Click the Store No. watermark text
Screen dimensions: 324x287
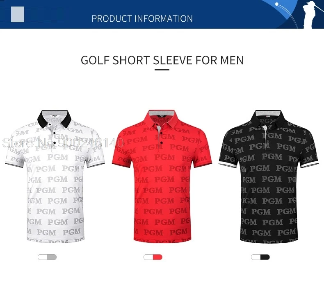point(63,142)
